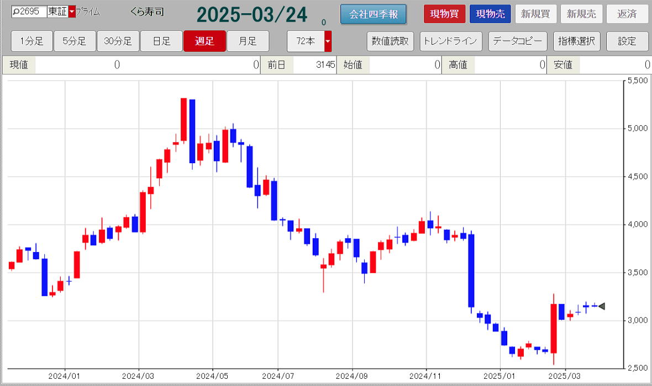
Task: Click the プライム market segment label
Action: coord(88,12)
